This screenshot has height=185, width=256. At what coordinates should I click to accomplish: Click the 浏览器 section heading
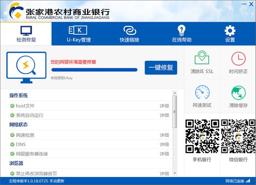point(16,163)
